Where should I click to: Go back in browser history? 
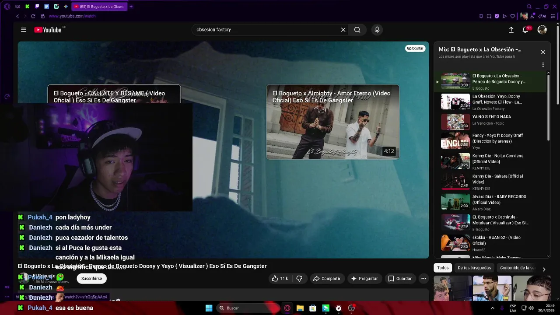pos(17,16)
